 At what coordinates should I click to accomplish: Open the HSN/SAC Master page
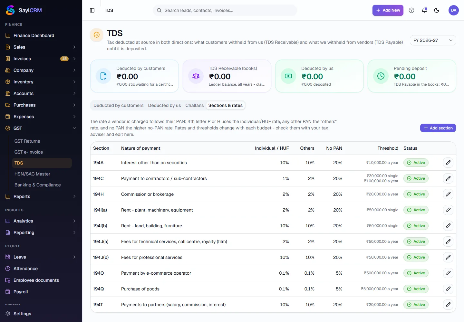pos(42,174)
